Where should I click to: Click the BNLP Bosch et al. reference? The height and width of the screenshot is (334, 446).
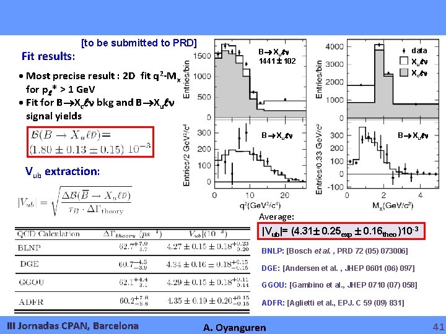pyautogui.click(x=334, y=251)
